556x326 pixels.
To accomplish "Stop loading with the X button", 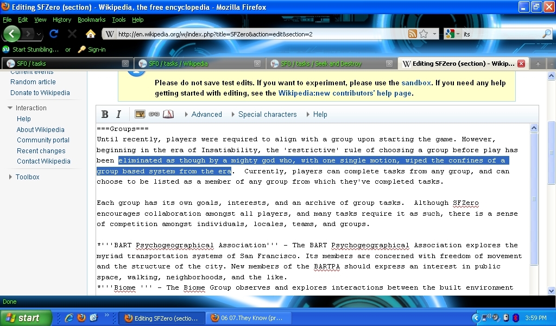I will click(72, 34).
